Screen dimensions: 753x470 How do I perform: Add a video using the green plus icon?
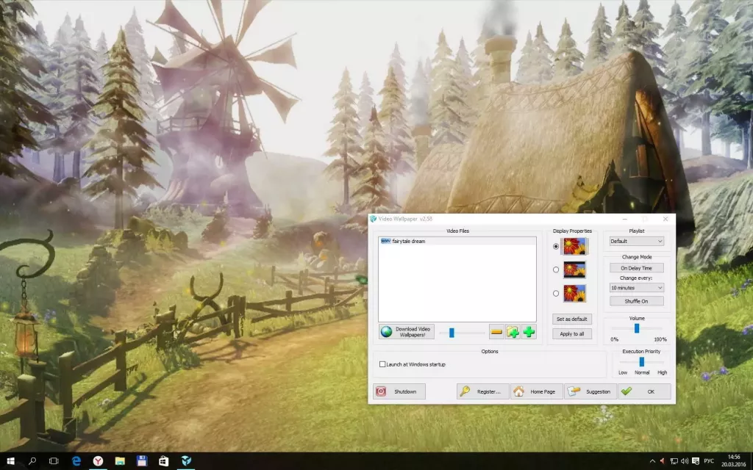coord(529,331)
